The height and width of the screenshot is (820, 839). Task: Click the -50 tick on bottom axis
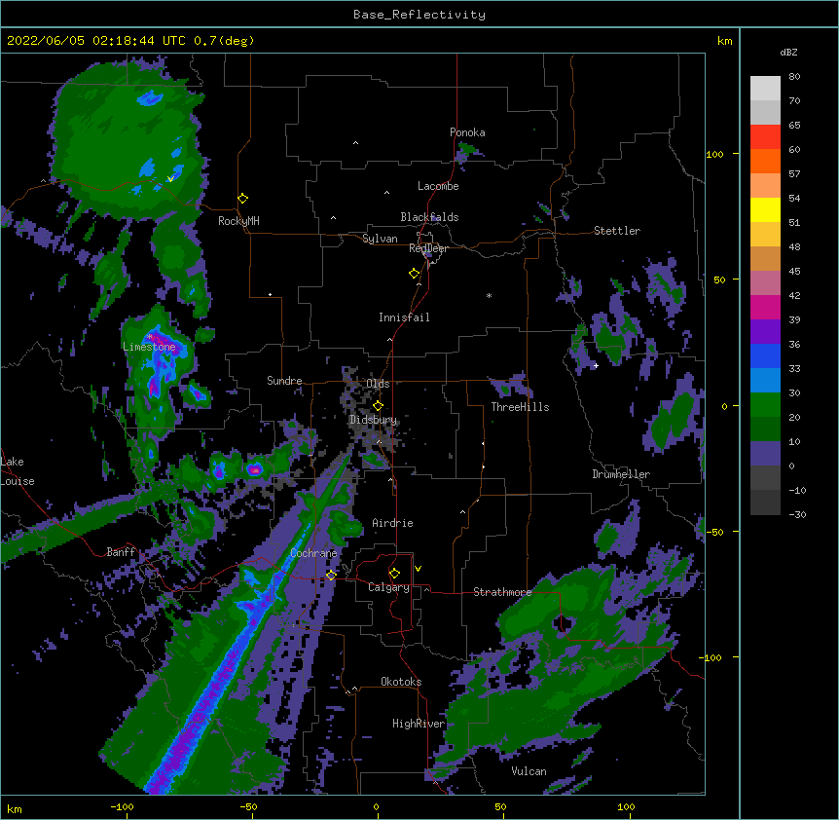click(x=248, y=807)
